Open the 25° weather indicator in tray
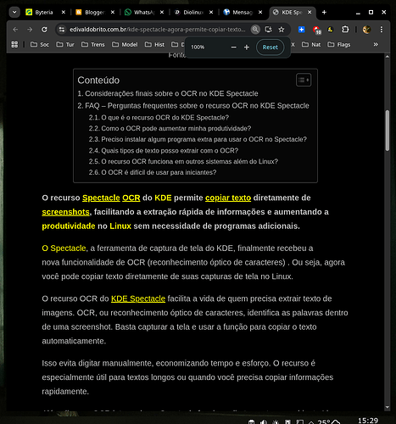 pyautogui.click(x=328, y=421)
